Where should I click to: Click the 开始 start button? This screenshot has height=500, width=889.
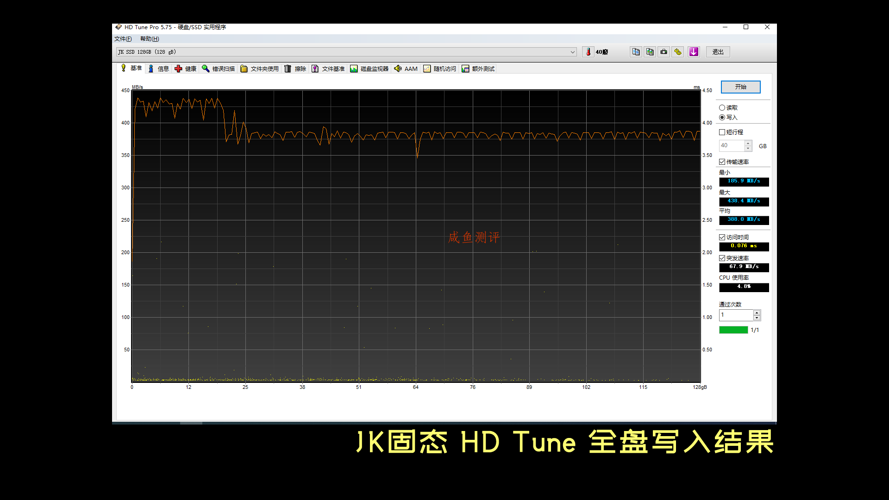[740, 87]
